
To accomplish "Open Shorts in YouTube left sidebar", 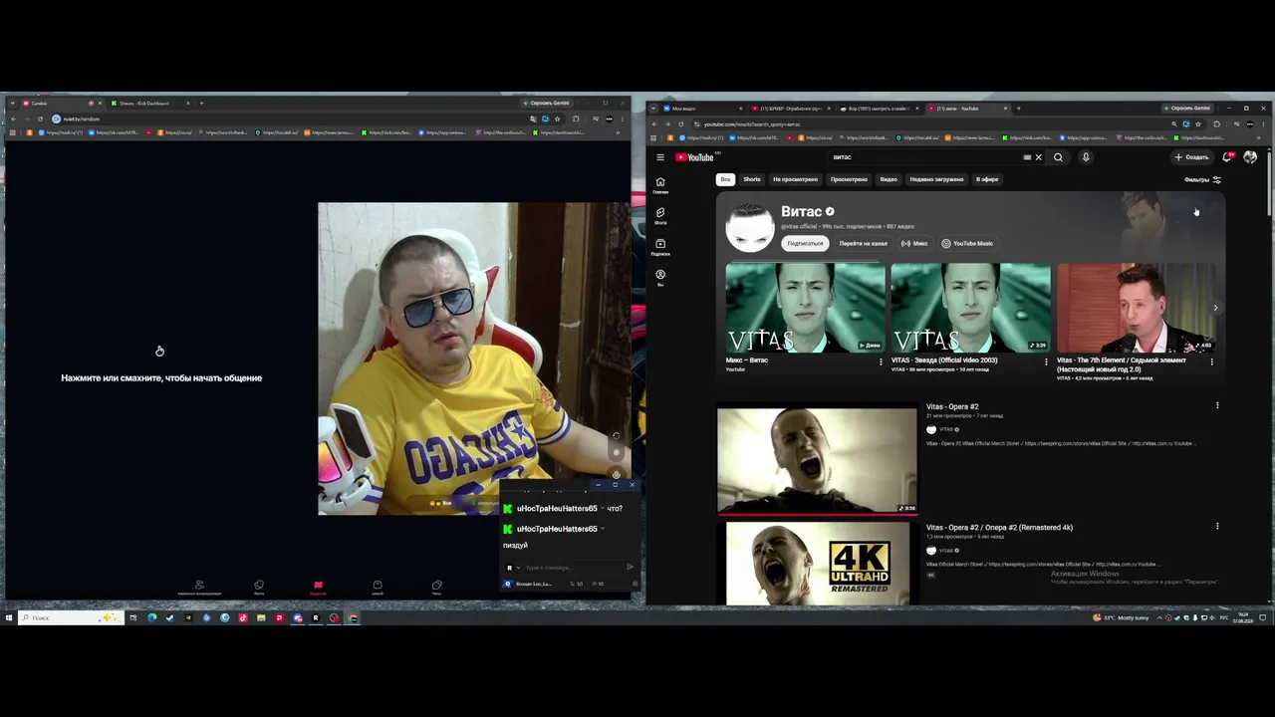I will pos(659,215).
